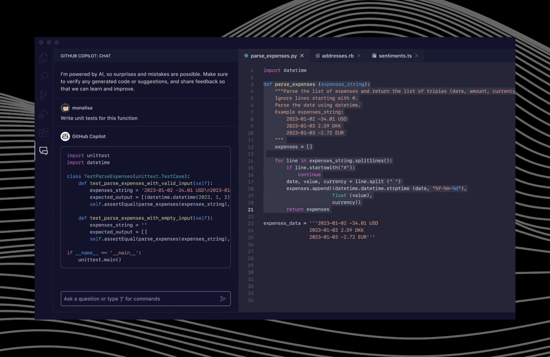Open the Explorer files icon in activity bar
Screen dimensions: 550x357
[x=43, y=58]
